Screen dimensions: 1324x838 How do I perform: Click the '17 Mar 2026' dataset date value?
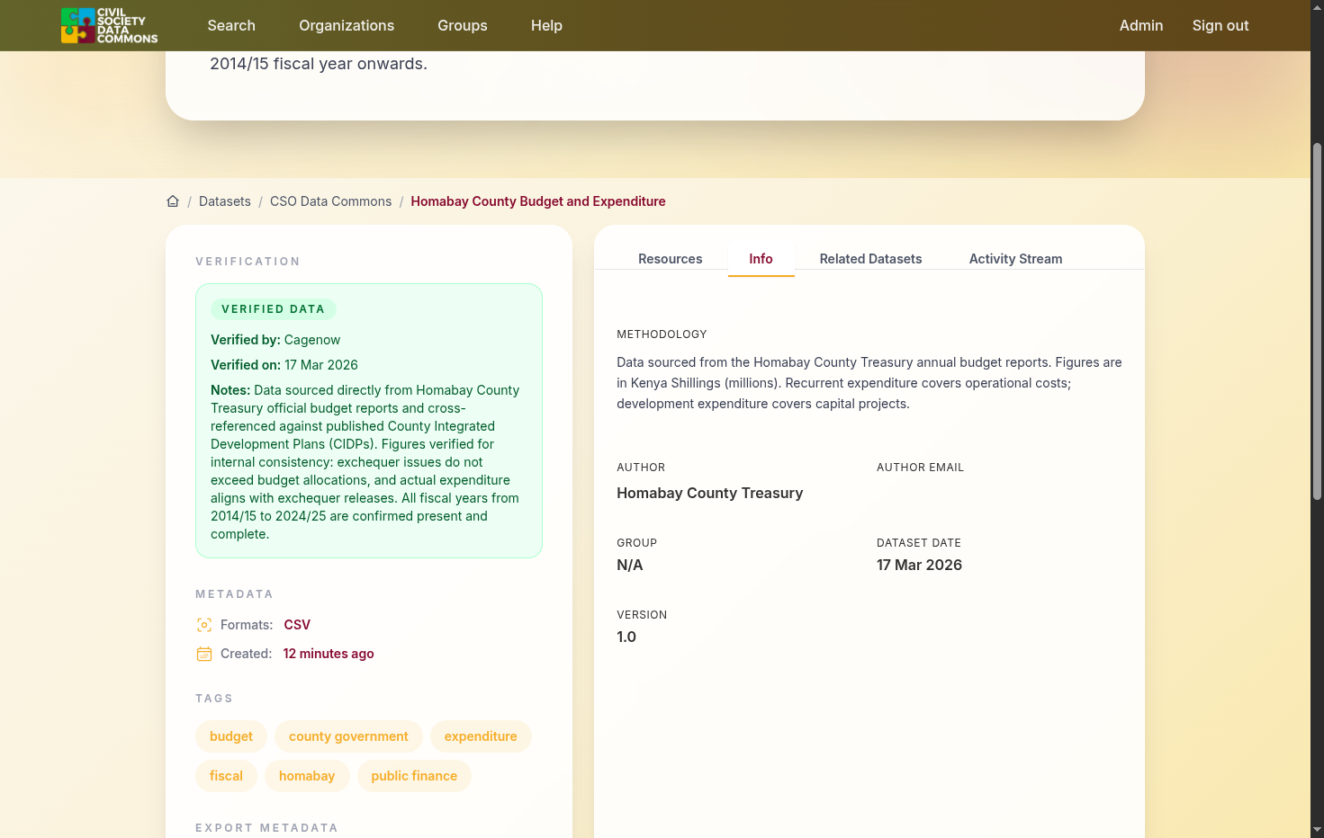tap(919, 565)
